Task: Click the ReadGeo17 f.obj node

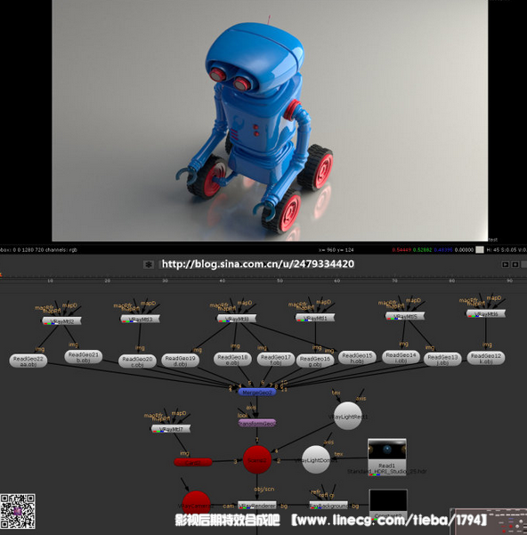Action: 276,360
